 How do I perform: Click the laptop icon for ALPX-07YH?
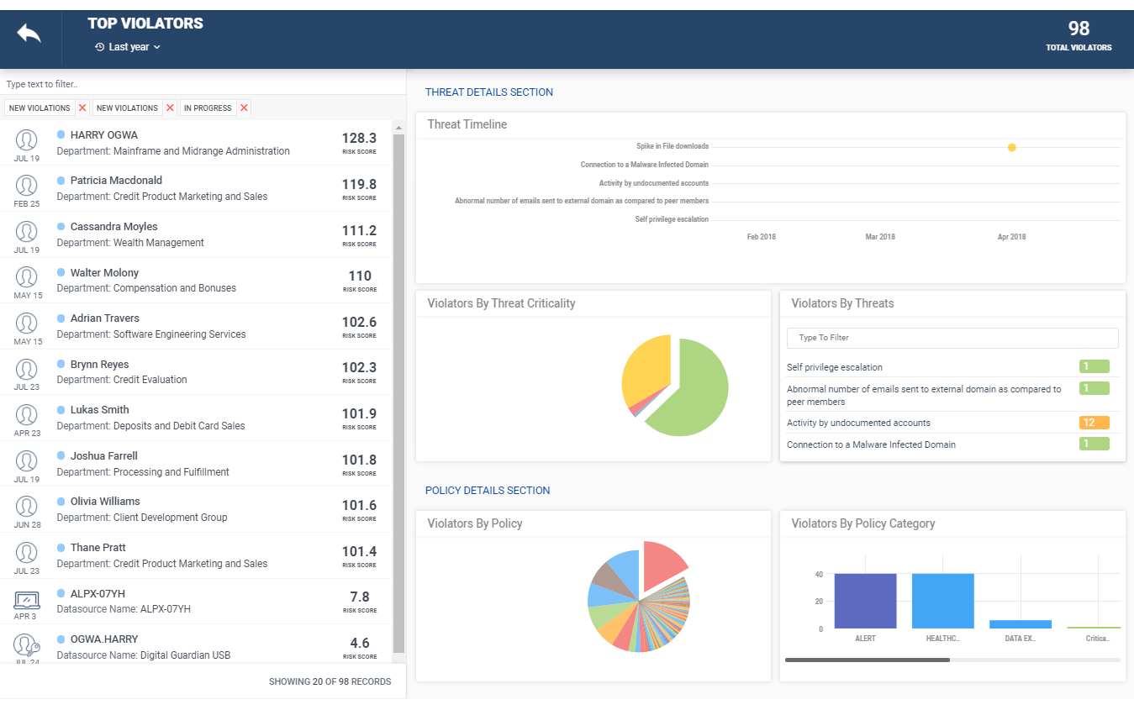pyautogui.click(x=27, y=599)
